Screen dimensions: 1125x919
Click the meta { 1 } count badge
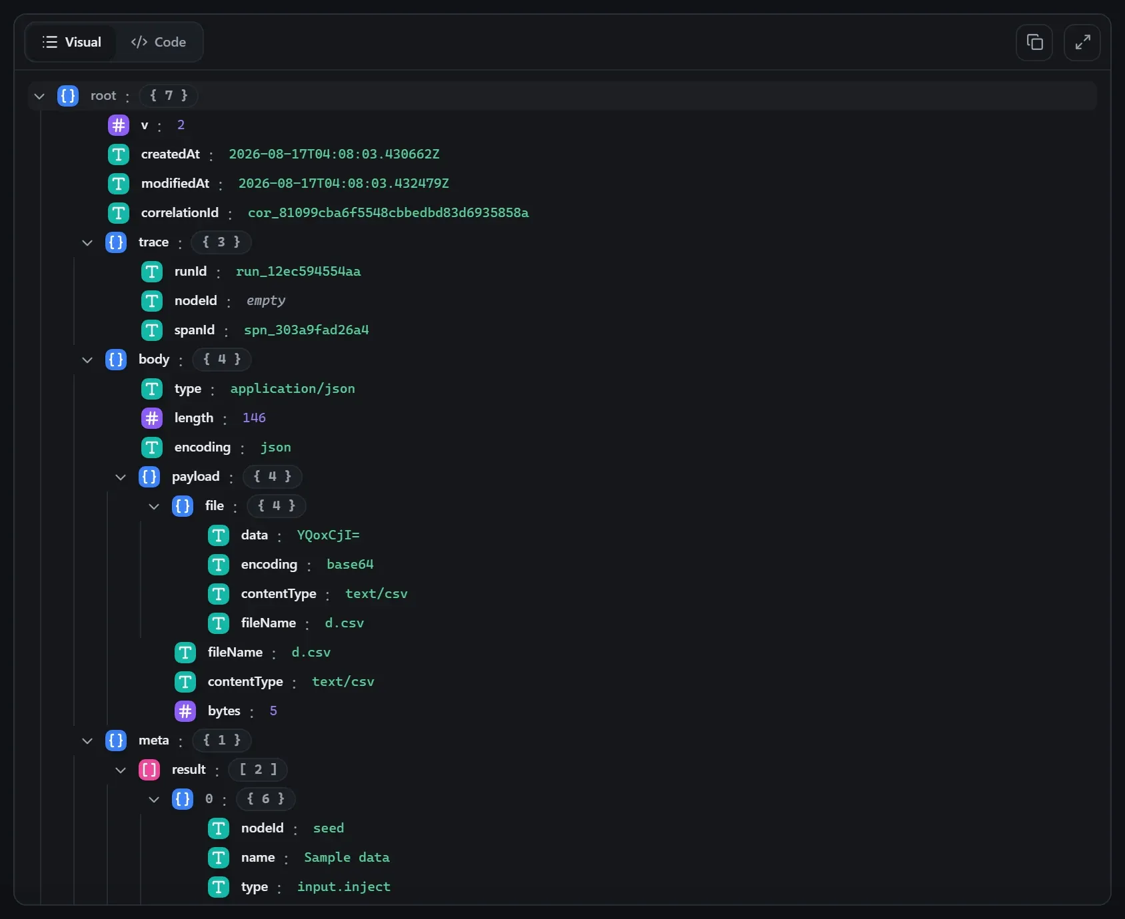[222, 741]
